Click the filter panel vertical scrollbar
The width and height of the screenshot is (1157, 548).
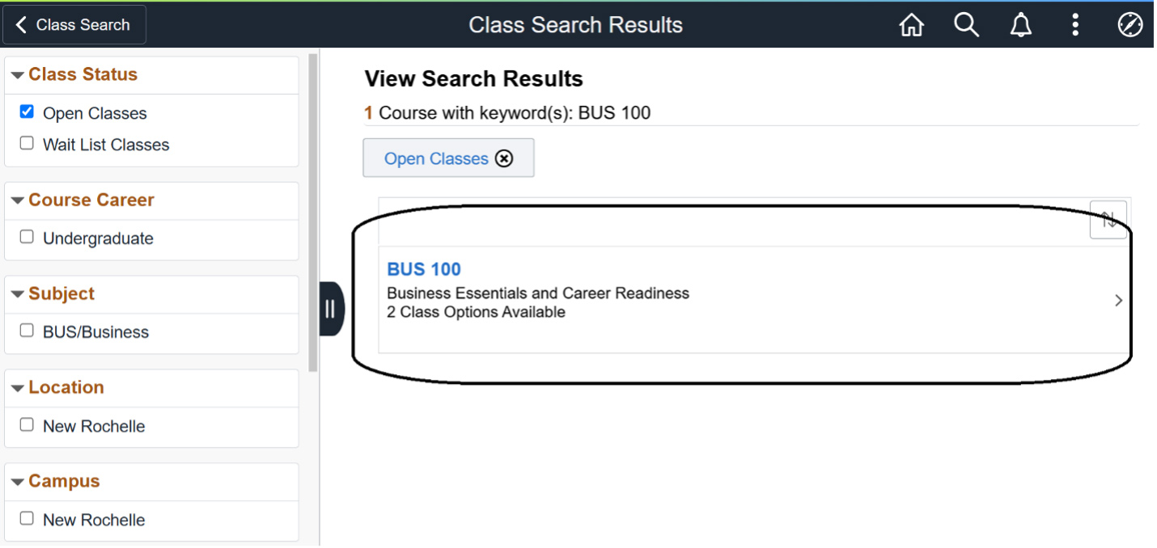tap(313, 210)
